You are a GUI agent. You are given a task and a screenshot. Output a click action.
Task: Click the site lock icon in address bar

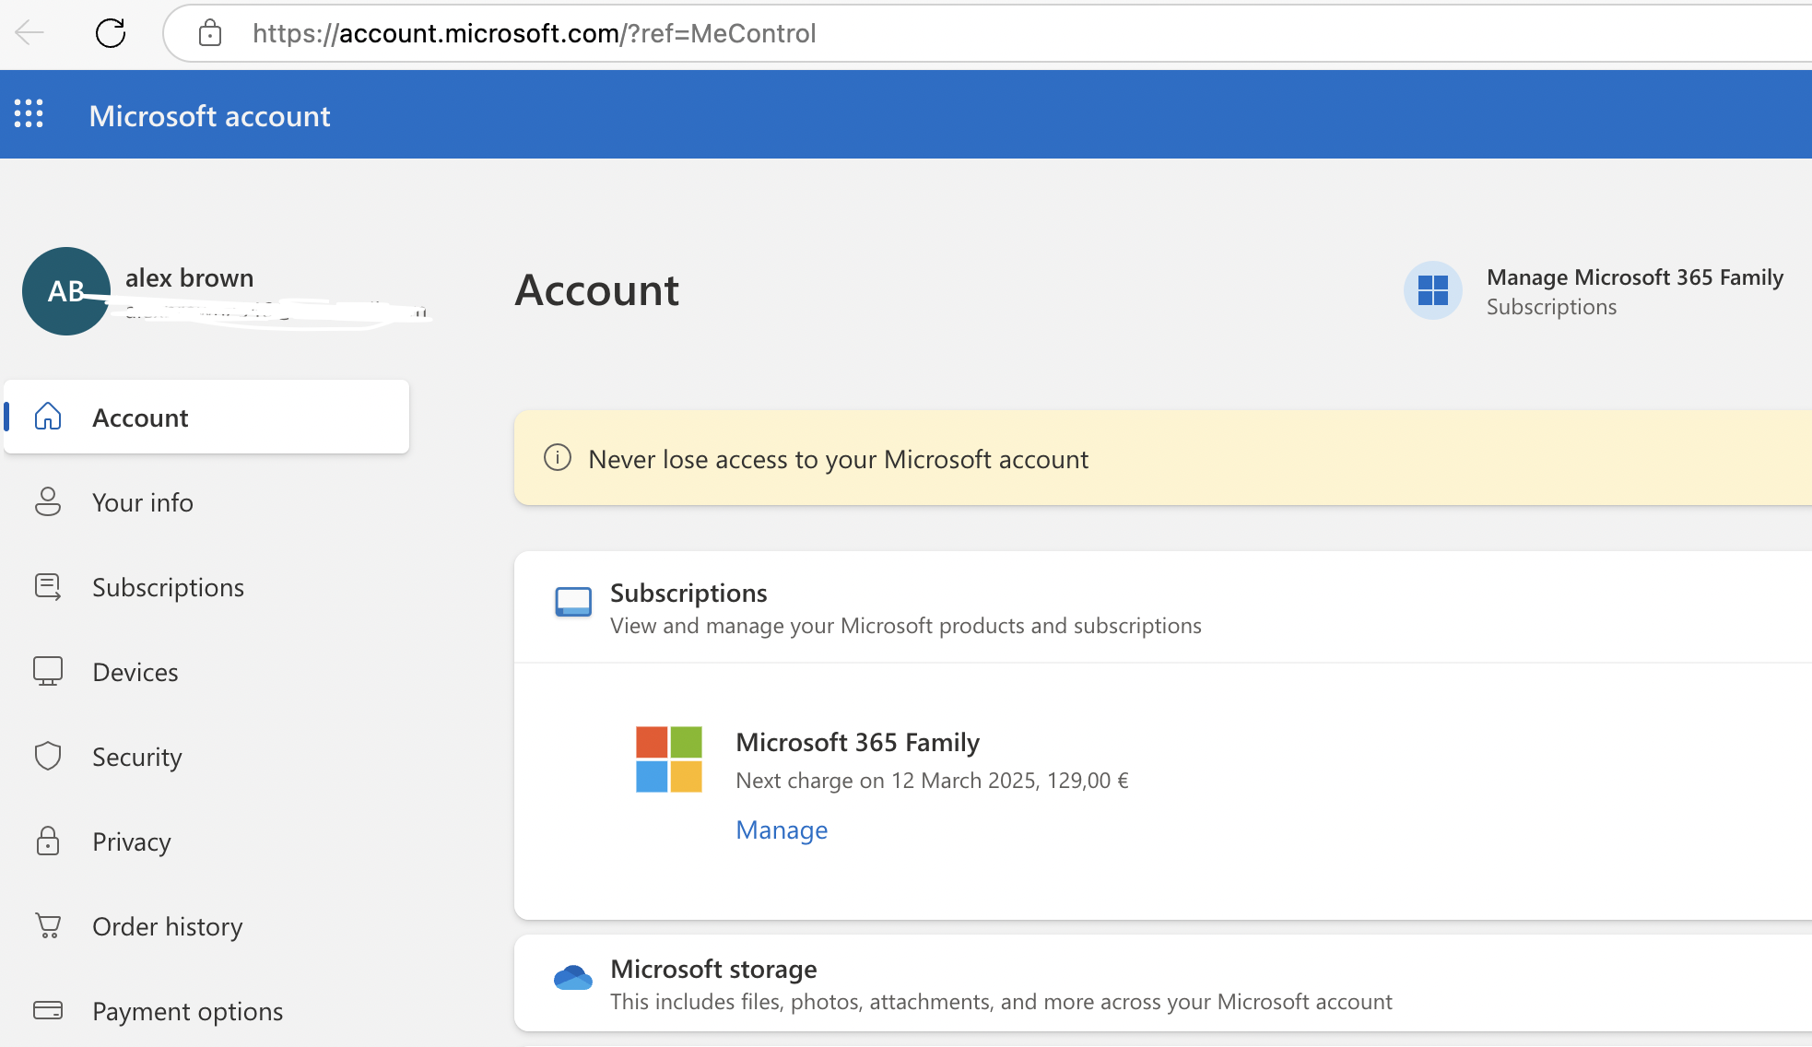point(210,33)
